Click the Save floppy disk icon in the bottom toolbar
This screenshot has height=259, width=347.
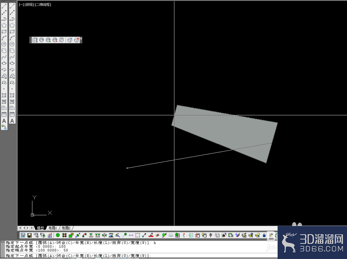[x=29, y=235]
